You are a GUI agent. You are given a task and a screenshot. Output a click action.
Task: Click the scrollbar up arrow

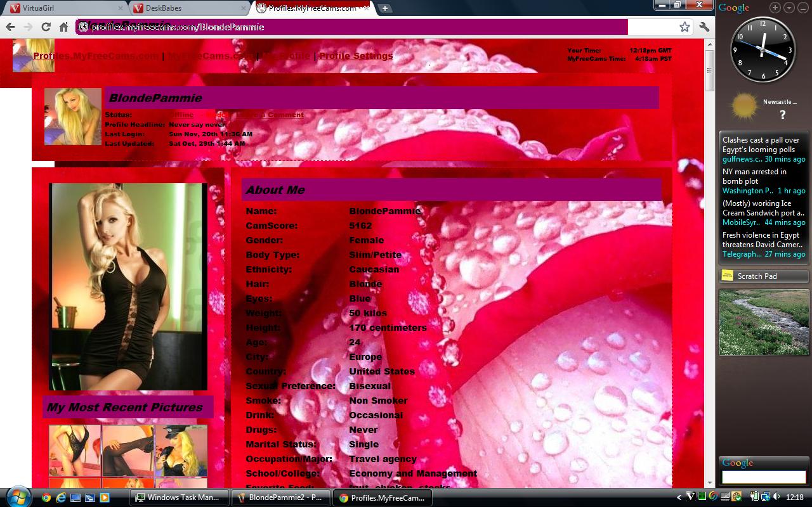[x=710, y=43]
